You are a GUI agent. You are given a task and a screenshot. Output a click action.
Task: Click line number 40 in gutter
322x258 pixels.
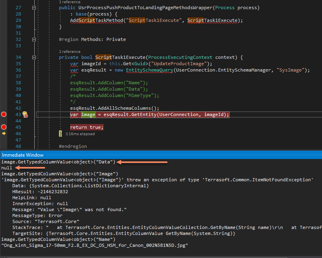tap(18, 95)
